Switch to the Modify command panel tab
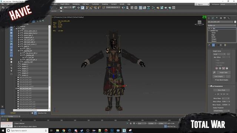Viewport: 237px width, 133px height. click(x=213, y=18)
